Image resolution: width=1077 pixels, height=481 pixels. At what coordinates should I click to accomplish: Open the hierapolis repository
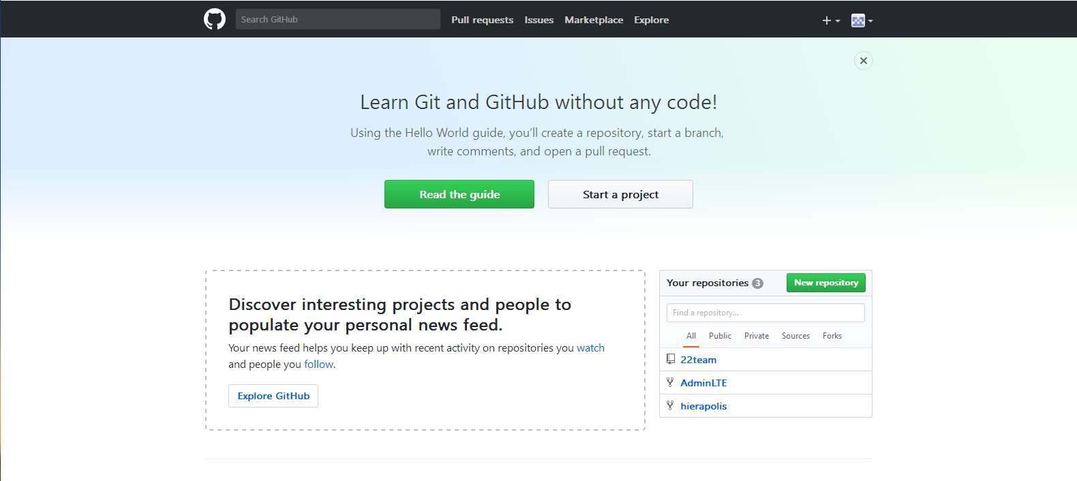703,406
